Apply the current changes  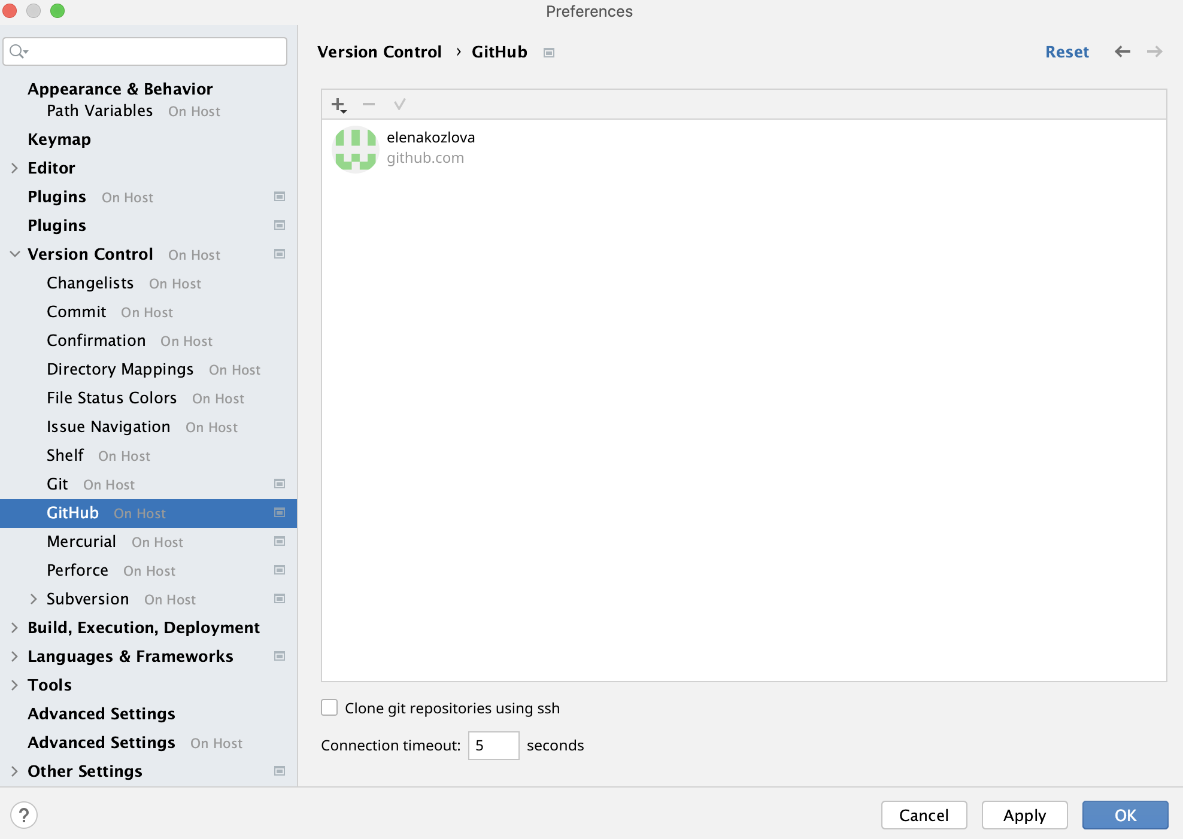pyautogui.click(x=1024, y=815)
